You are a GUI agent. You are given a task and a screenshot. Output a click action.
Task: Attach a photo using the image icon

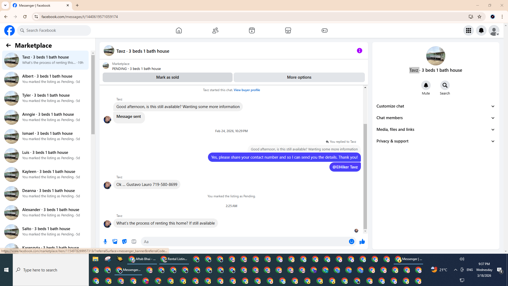coord(115,242)
